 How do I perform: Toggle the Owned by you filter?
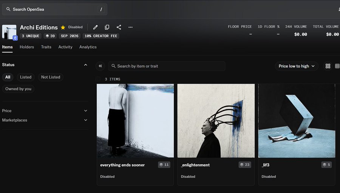(x=18, y=89)
